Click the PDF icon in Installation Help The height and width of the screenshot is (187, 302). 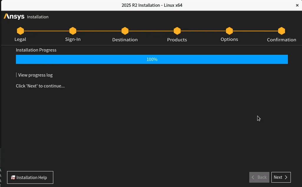pyautogui.click(x=13, y=177)
